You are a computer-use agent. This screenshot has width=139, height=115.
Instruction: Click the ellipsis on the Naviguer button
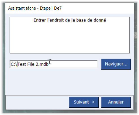pyautogui.click(x=125, y=65)
